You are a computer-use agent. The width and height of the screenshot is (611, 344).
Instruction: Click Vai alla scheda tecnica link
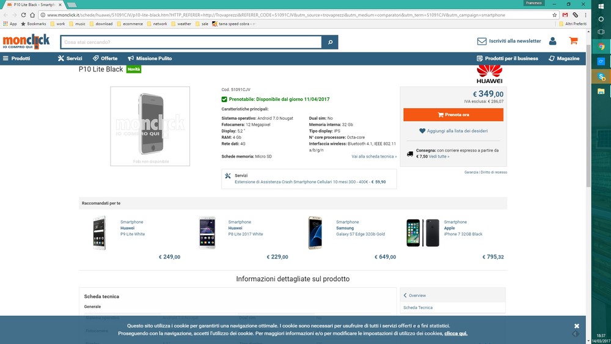coord(374,156)
